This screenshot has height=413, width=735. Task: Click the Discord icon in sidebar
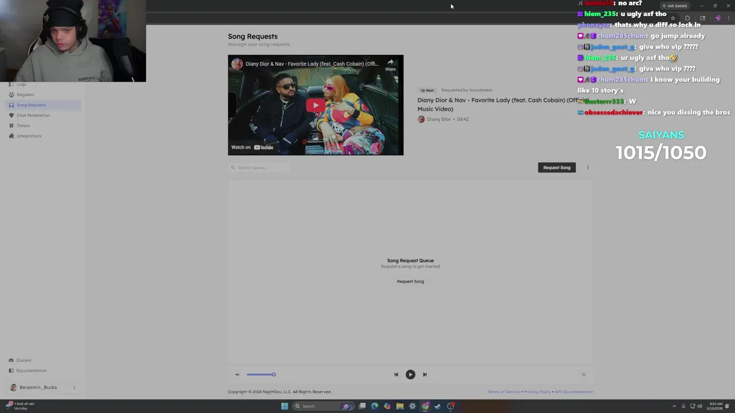pyautogui.click(x=11, y=360)
